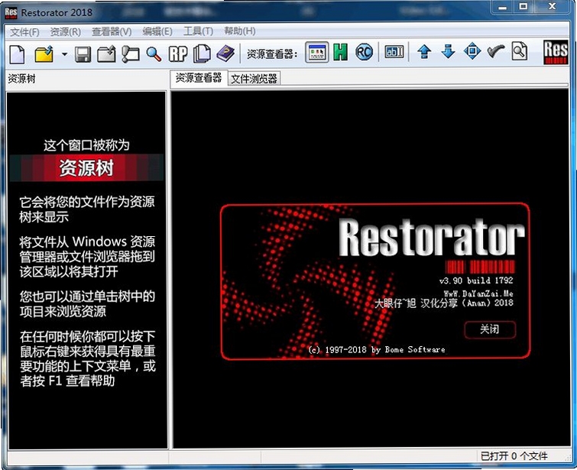Expand the open folder dropdown arrow
The width and height of the screenshot is (577, 470).
(x=64, y=54)
